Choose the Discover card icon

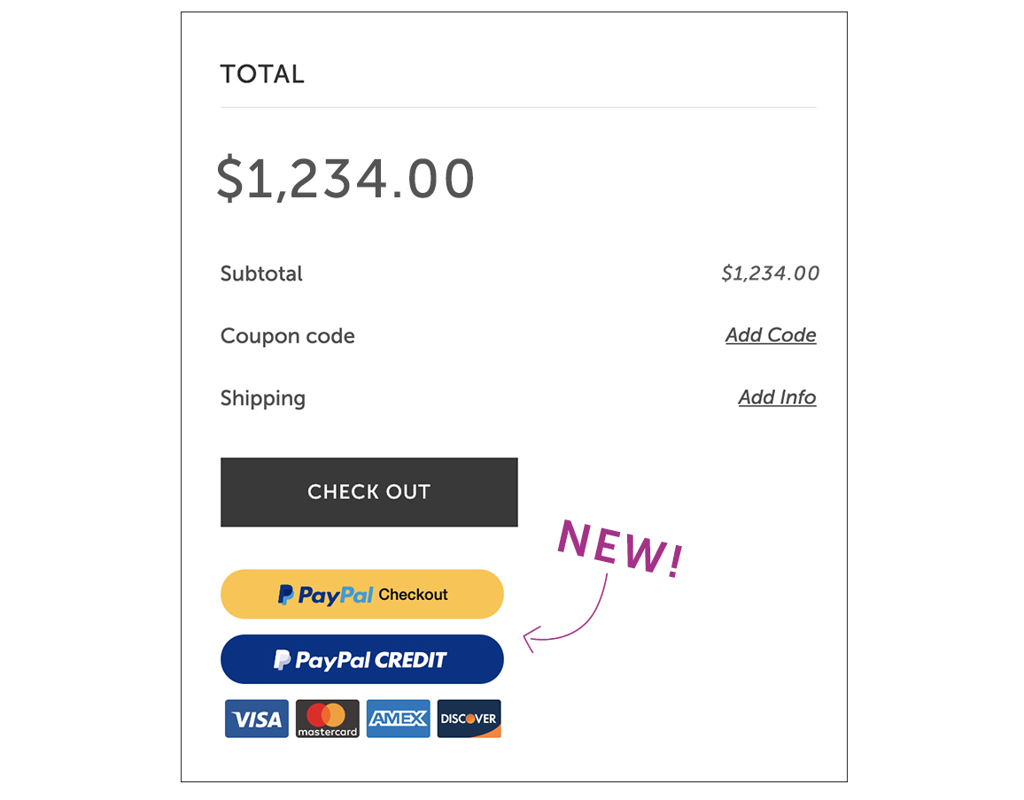pyautogui.click(x=469, y=719)
